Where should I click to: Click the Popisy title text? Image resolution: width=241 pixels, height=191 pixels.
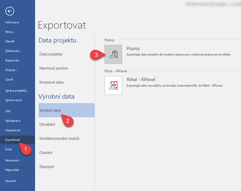coord(133,48)
